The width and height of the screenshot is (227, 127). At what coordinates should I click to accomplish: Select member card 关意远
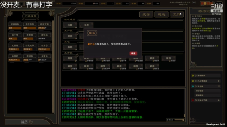point(44,58)
